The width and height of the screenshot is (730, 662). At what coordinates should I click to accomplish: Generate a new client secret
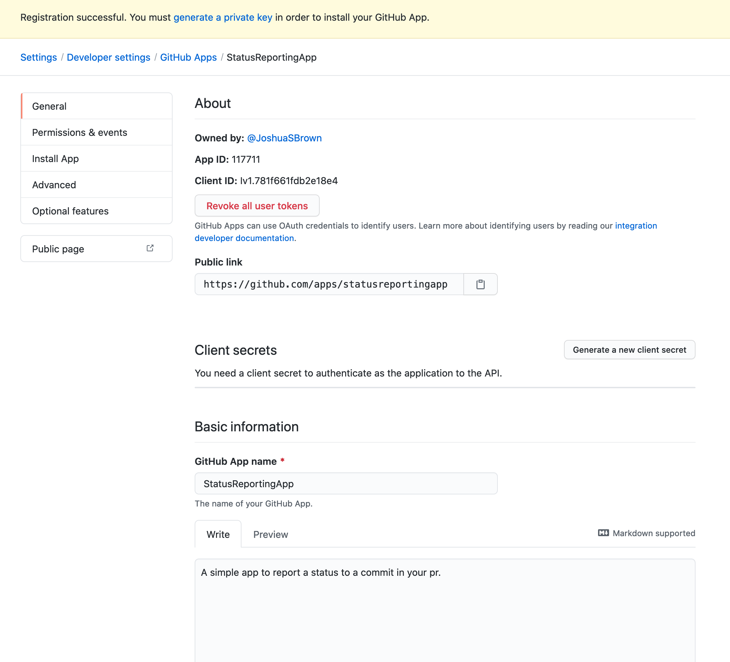[x=629, y=350]
